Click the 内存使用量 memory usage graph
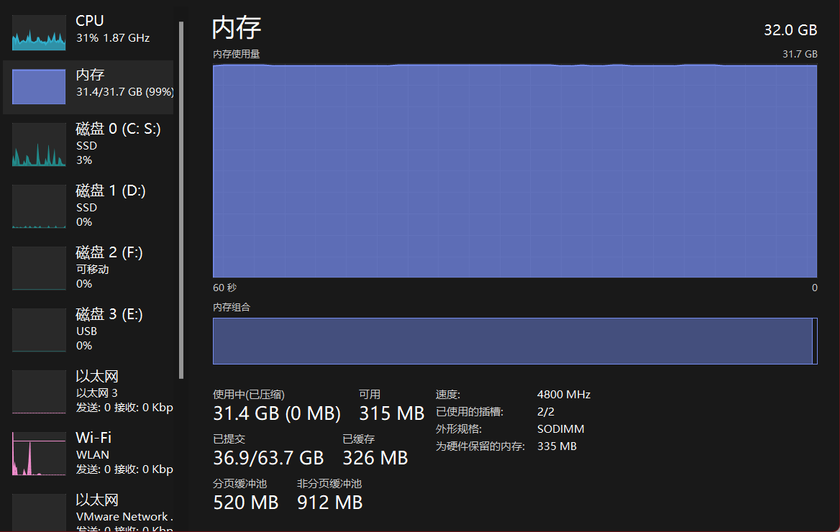This screenshot has width=840, height=532. pyautogui.click(x=514, y=170)
